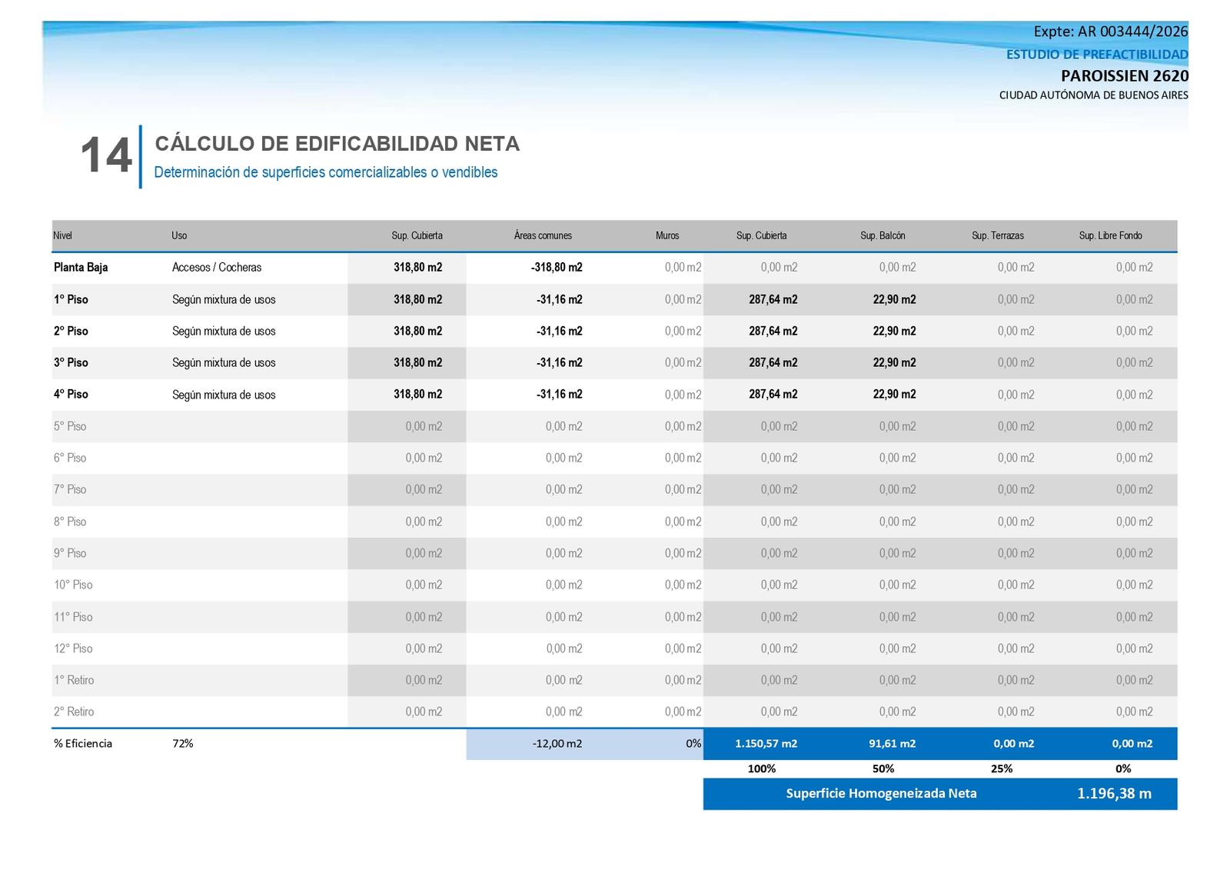The height and width of the screenshot is (870, 1230).
Task: Select the 1.150,57 m2 total cell
Action: [766, 744]
